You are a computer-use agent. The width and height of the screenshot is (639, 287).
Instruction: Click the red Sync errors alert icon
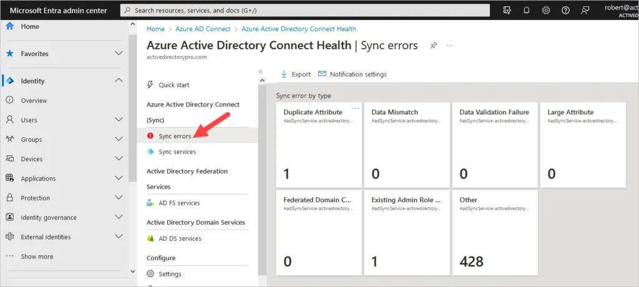point(150,136)
